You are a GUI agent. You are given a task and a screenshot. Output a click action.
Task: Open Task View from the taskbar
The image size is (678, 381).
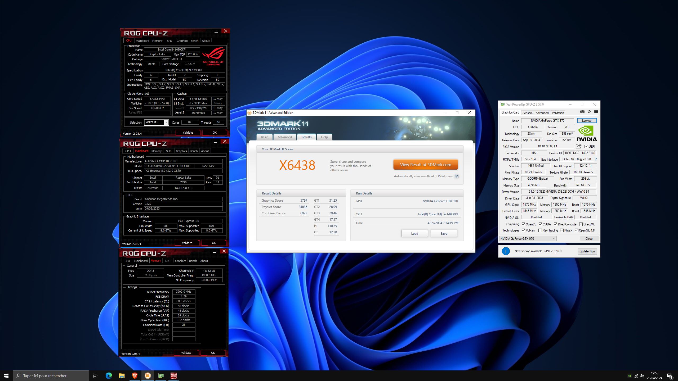(x=95, y=376)
